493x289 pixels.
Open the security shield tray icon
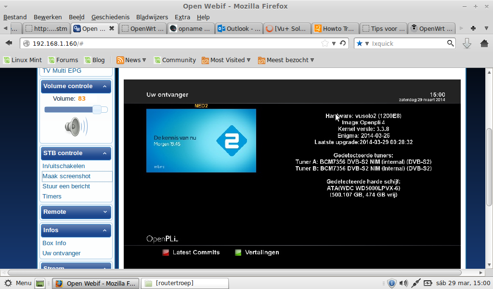click(x=391, y=283)
